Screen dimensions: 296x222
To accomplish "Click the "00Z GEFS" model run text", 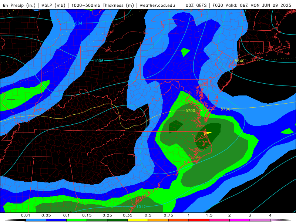I will pos(196,5).
